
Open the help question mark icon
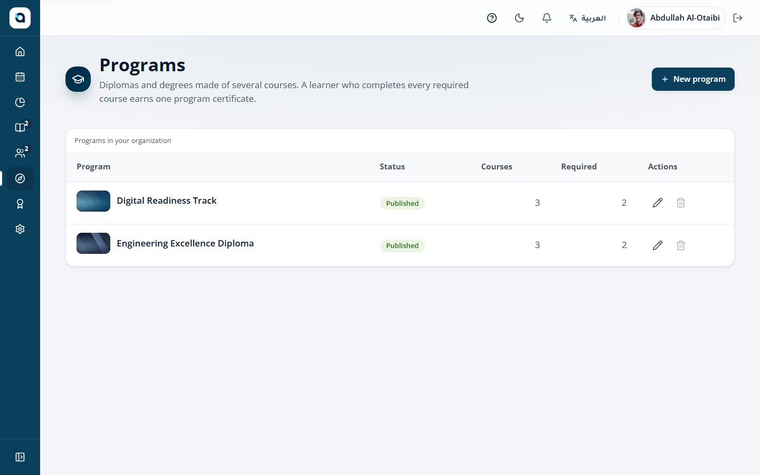(x=492, y=18)
